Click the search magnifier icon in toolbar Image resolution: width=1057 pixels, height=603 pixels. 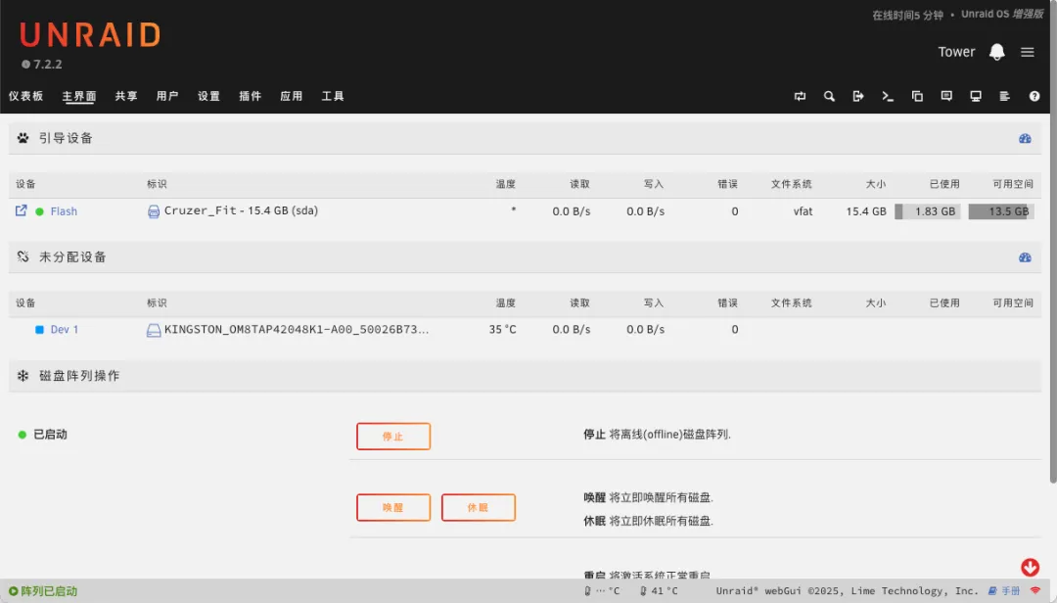click(x=829, y=96)
